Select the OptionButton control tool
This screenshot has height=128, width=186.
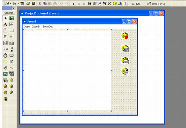click(11, 37)
